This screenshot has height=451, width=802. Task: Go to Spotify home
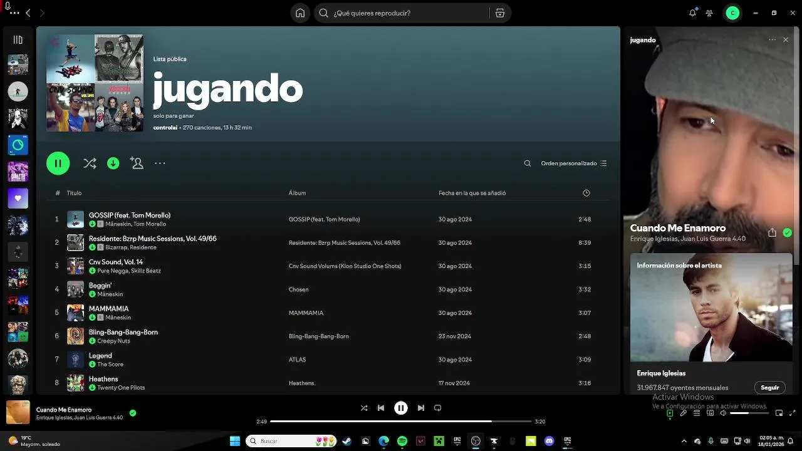click(300, 13)
